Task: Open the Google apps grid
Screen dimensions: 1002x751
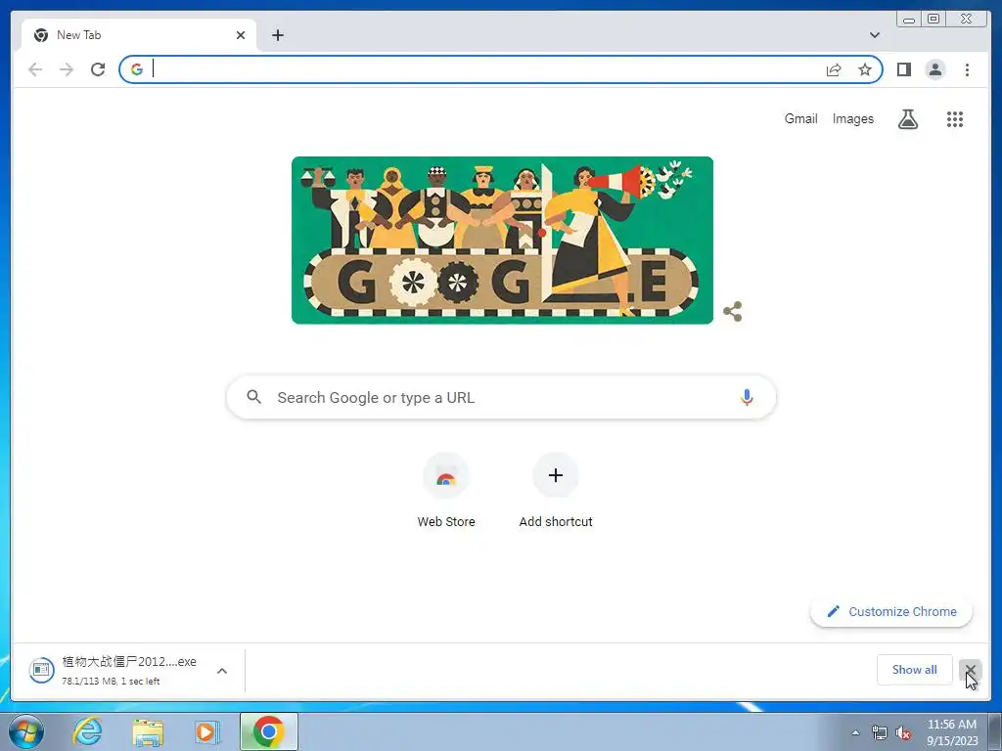Action: [955, 118]
